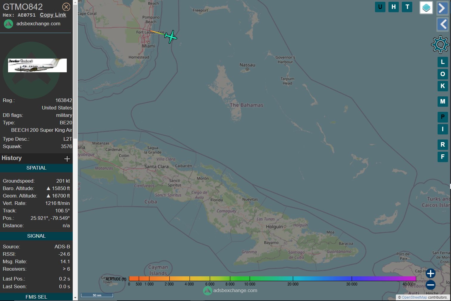Click the military DB flags value
Viewport: 451px width, 301px height.
coord(64,115)
